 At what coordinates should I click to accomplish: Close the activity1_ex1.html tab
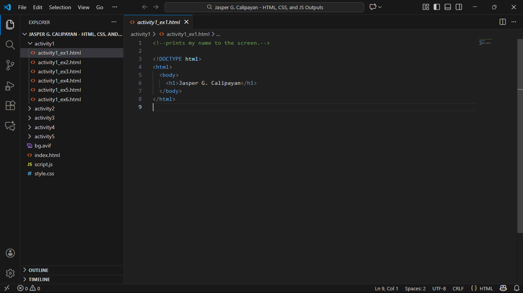pyautogui.click(x=186, y=22)
